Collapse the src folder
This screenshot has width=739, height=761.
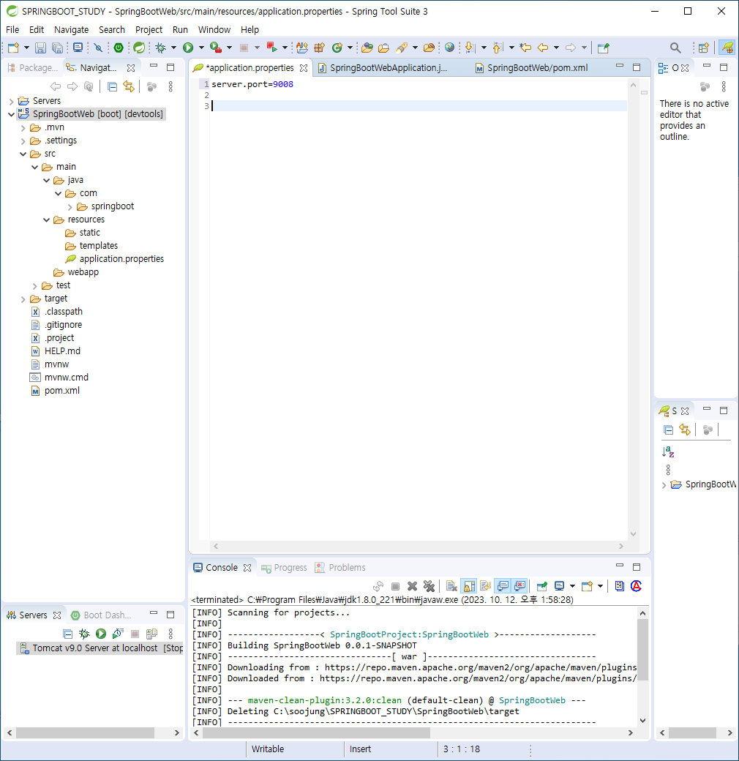click(x=23, y=154)
